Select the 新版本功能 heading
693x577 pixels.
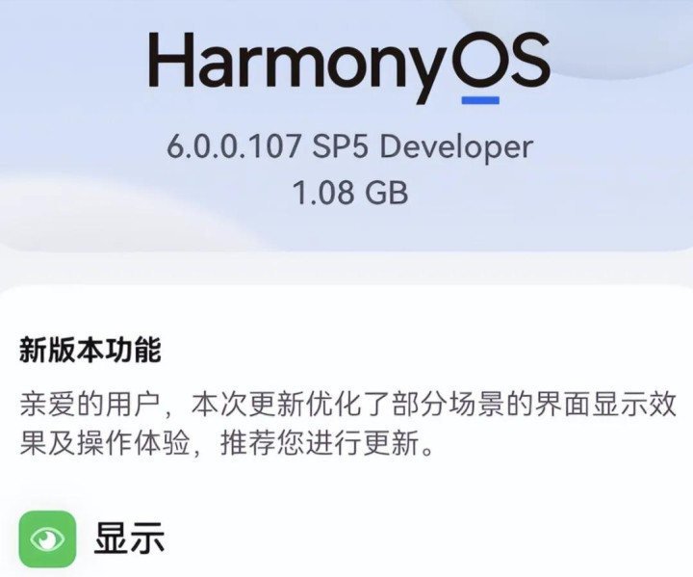coord(90,351)
